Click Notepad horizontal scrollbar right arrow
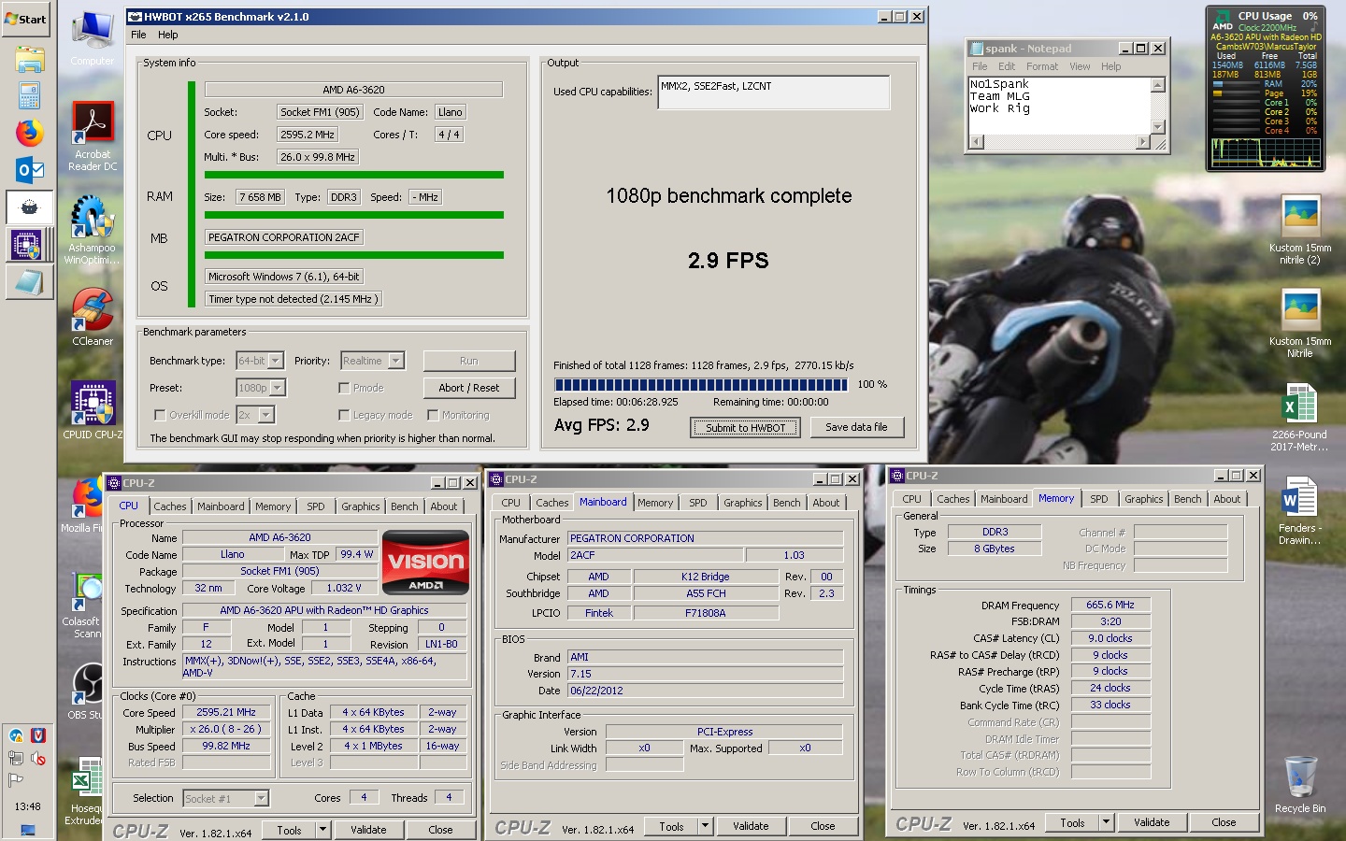1346x841 pixels. tap(1143, 142)
